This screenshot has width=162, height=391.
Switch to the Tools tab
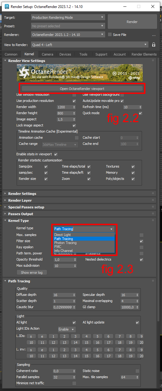[x=83, y=54]
